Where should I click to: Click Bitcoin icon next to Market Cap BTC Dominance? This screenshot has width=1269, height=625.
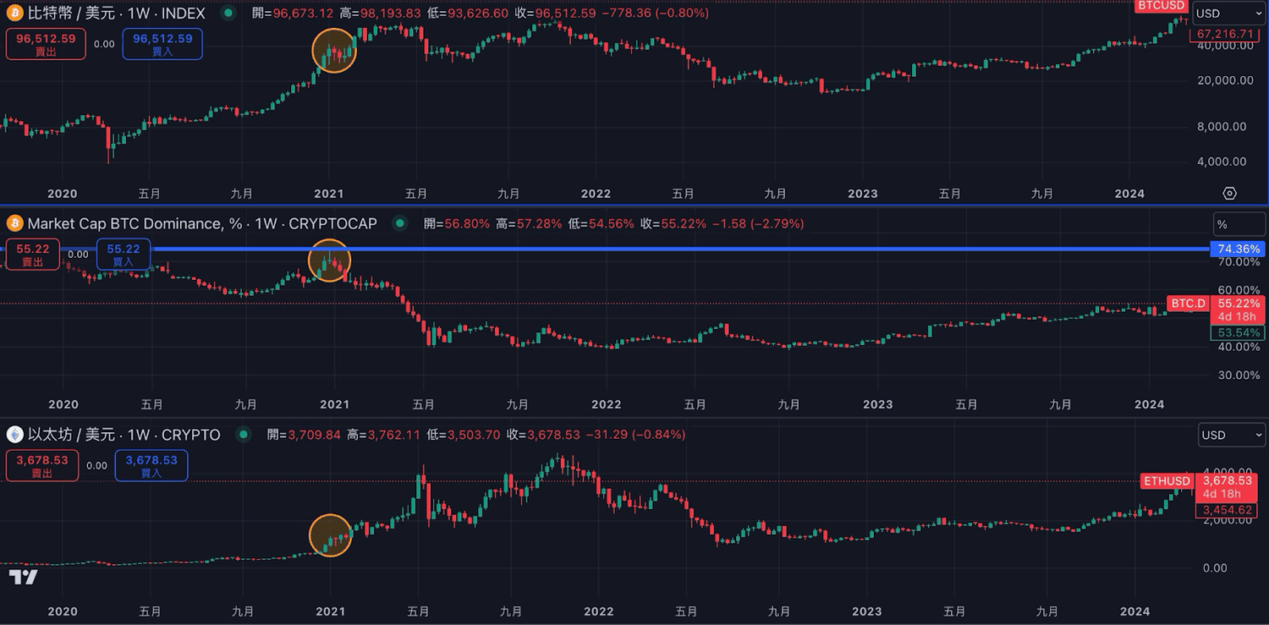14,223
